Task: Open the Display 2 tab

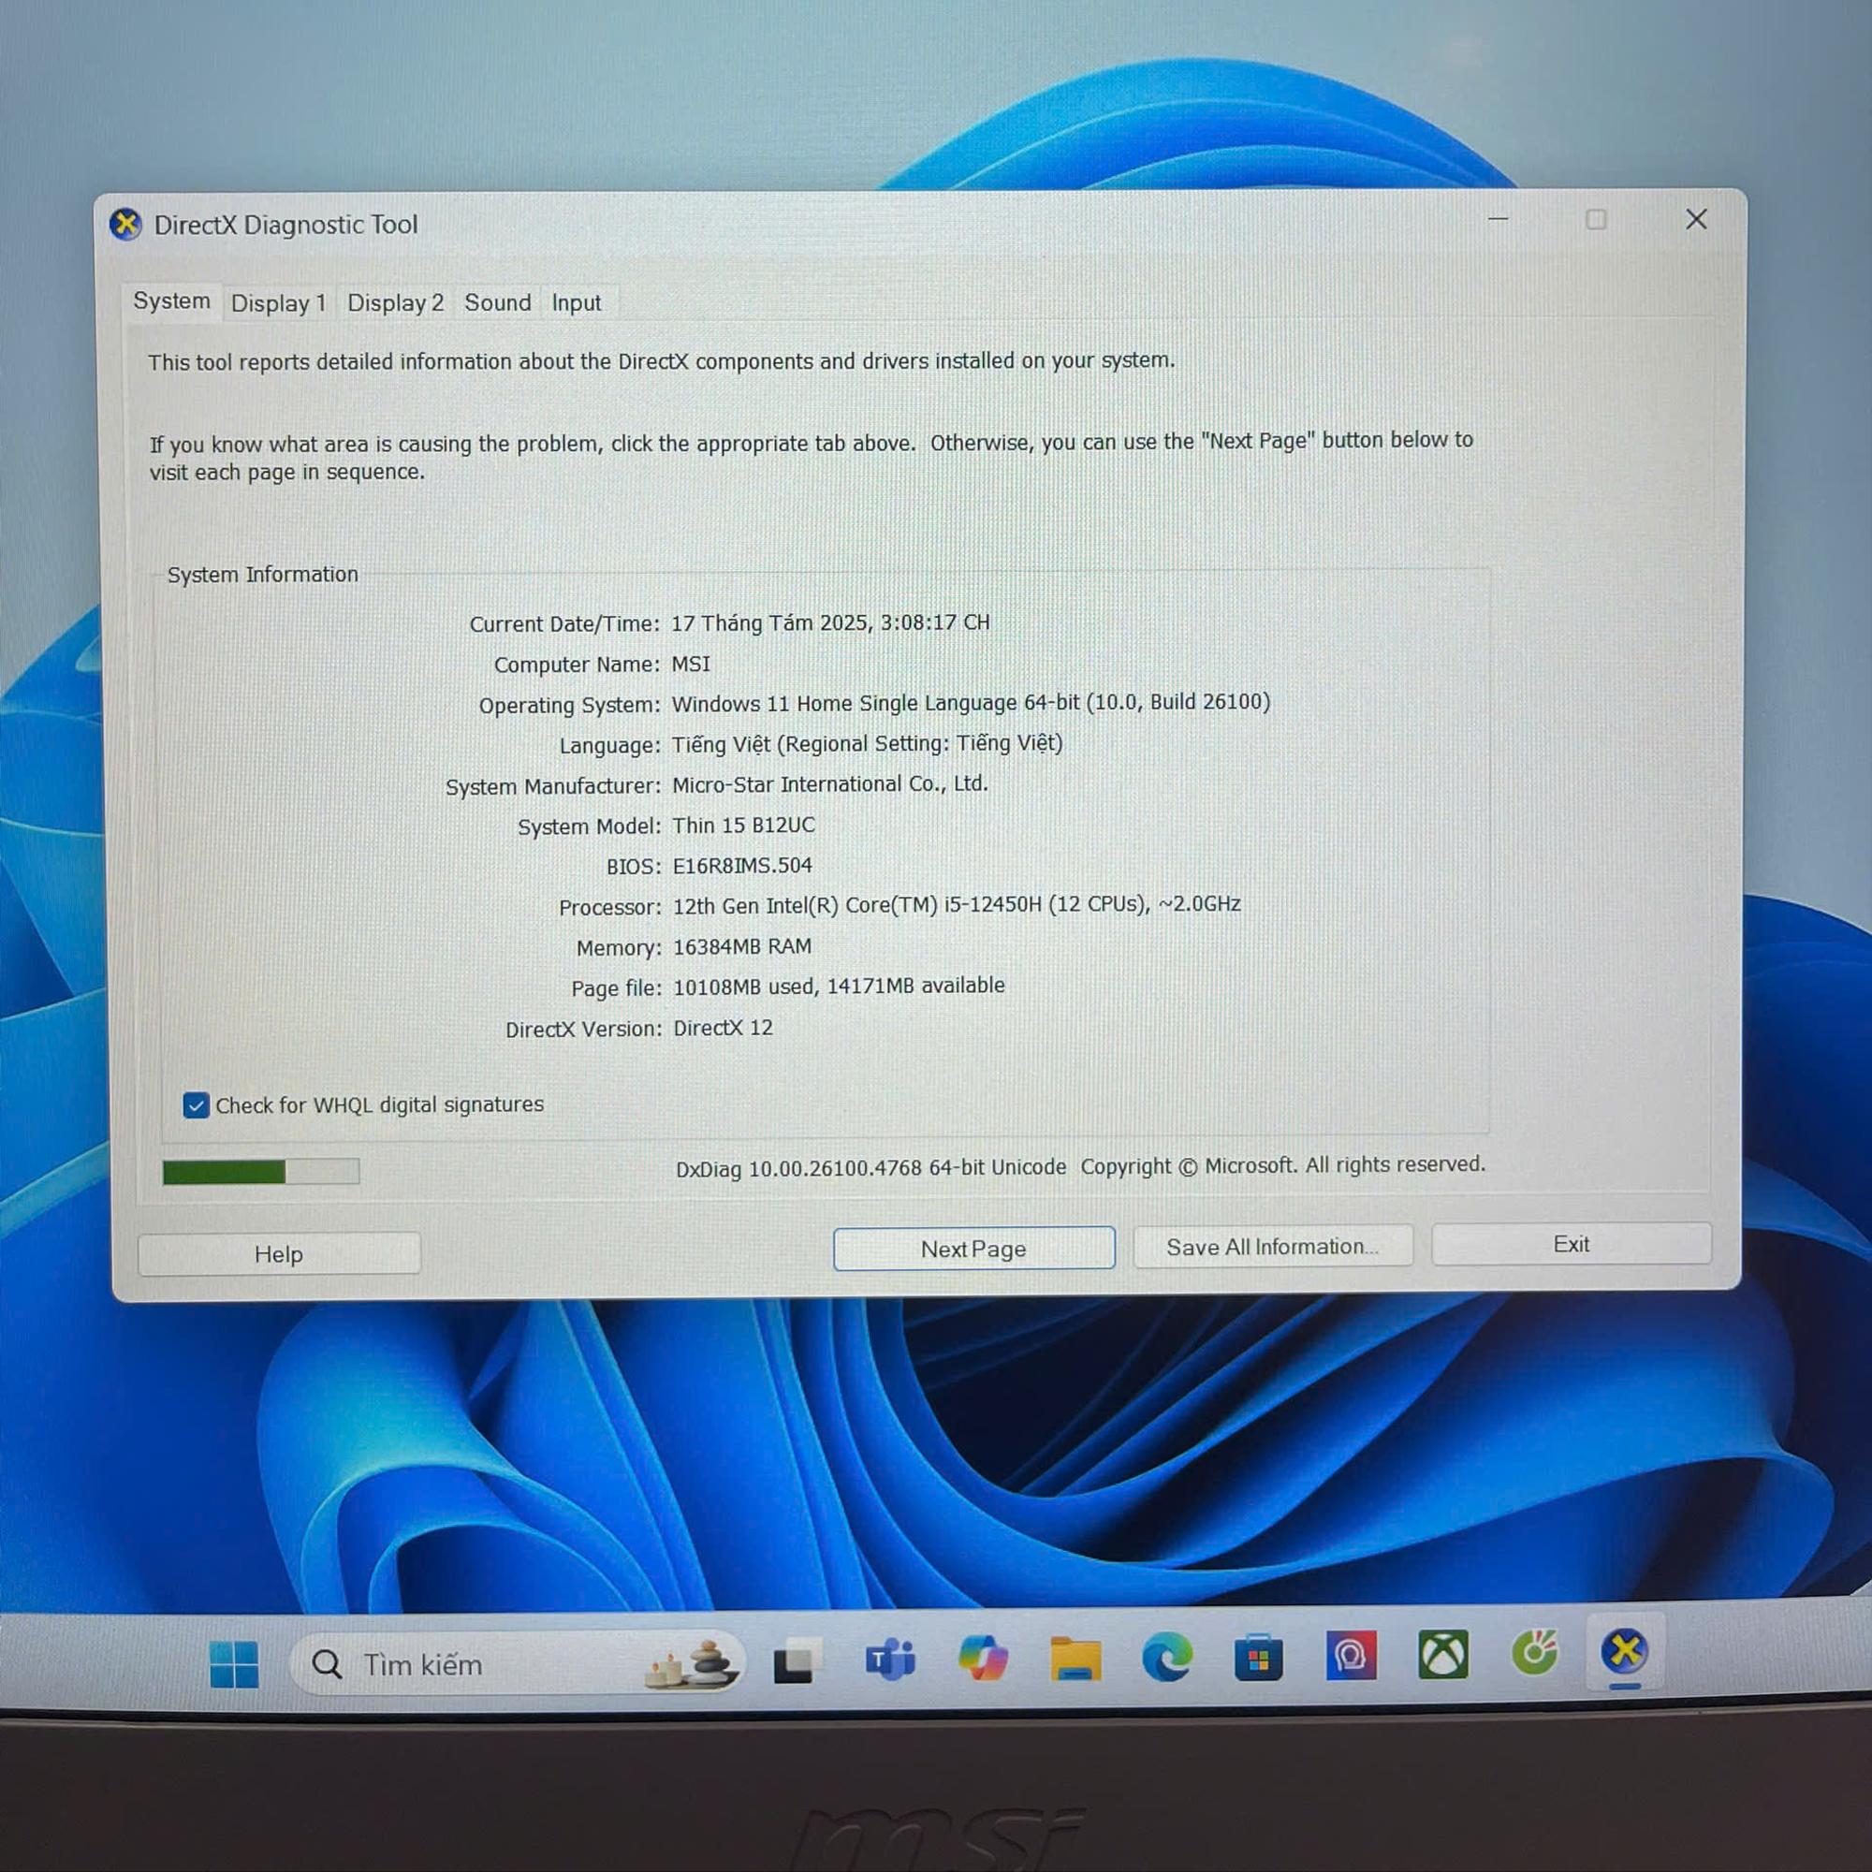Action: pyautogui.click(x=395, y=302)
